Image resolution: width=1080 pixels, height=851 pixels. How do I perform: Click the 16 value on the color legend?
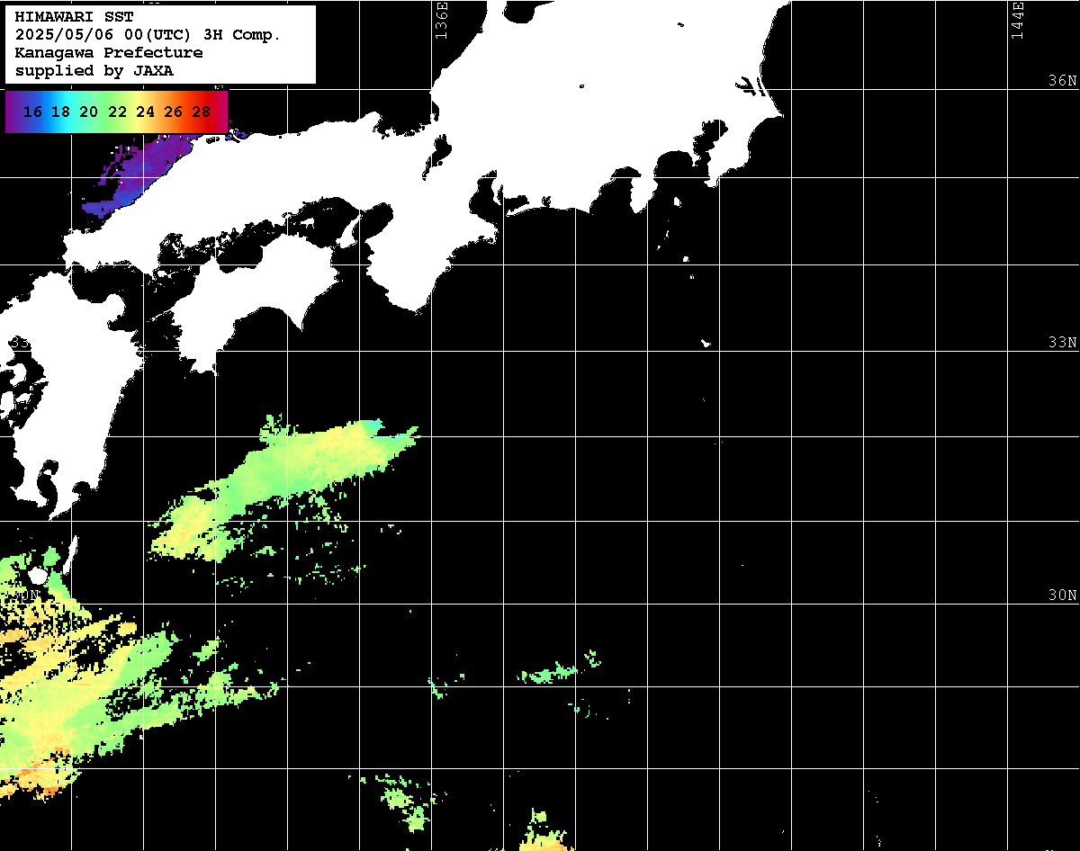(x=32, y=112)
